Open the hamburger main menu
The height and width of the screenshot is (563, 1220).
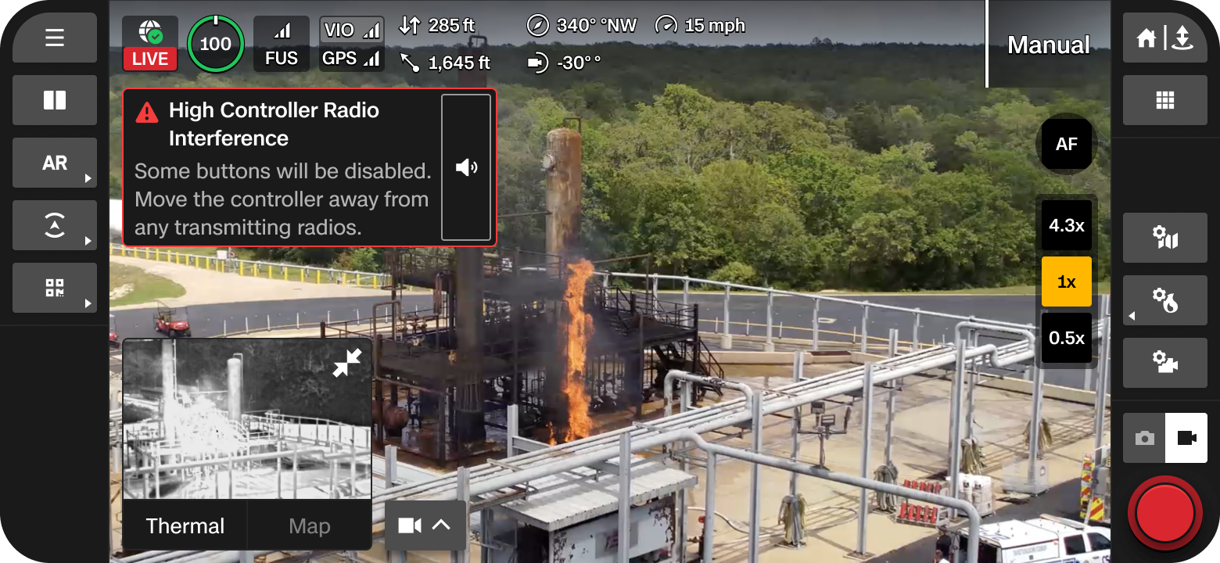click(54, 38)
